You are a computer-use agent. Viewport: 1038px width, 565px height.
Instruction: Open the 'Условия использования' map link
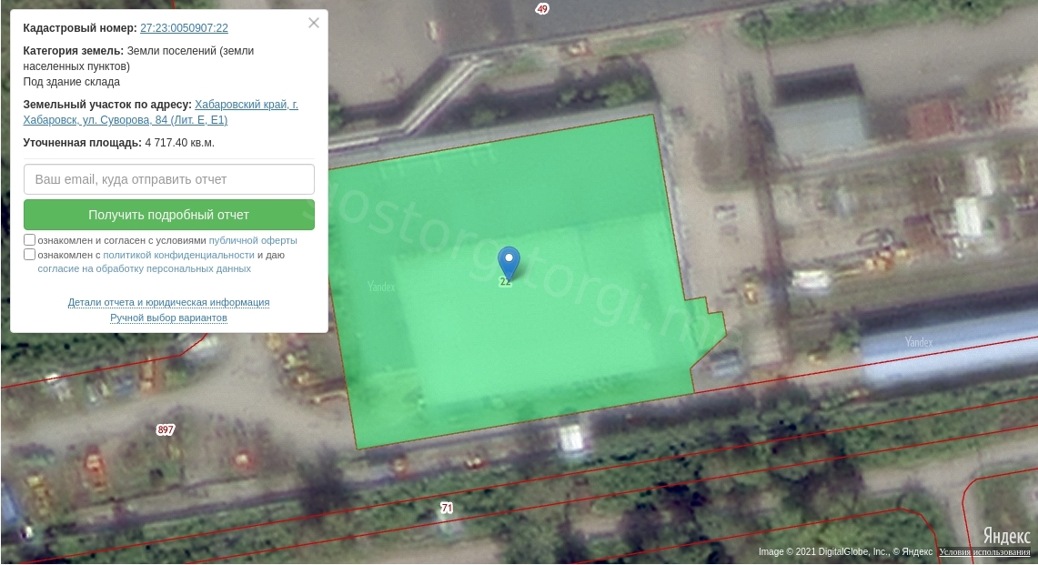[x=985, y=552]
